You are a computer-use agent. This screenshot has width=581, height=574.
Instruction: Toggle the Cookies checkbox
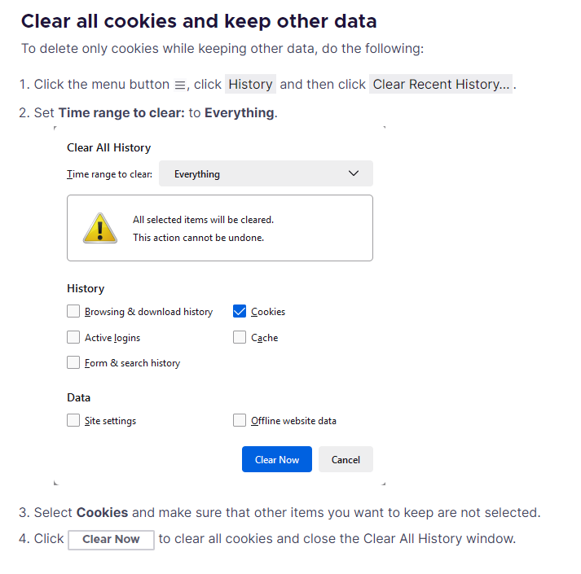click(240, 311)
